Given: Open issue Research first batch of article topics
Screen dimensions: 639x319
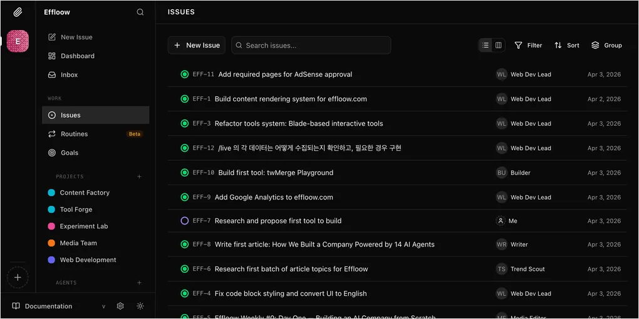Looking at the screenshot, I should (x=291, y=269).
